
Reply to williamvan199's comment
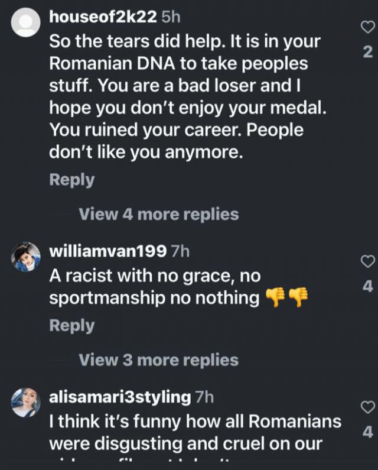point(71,325)
